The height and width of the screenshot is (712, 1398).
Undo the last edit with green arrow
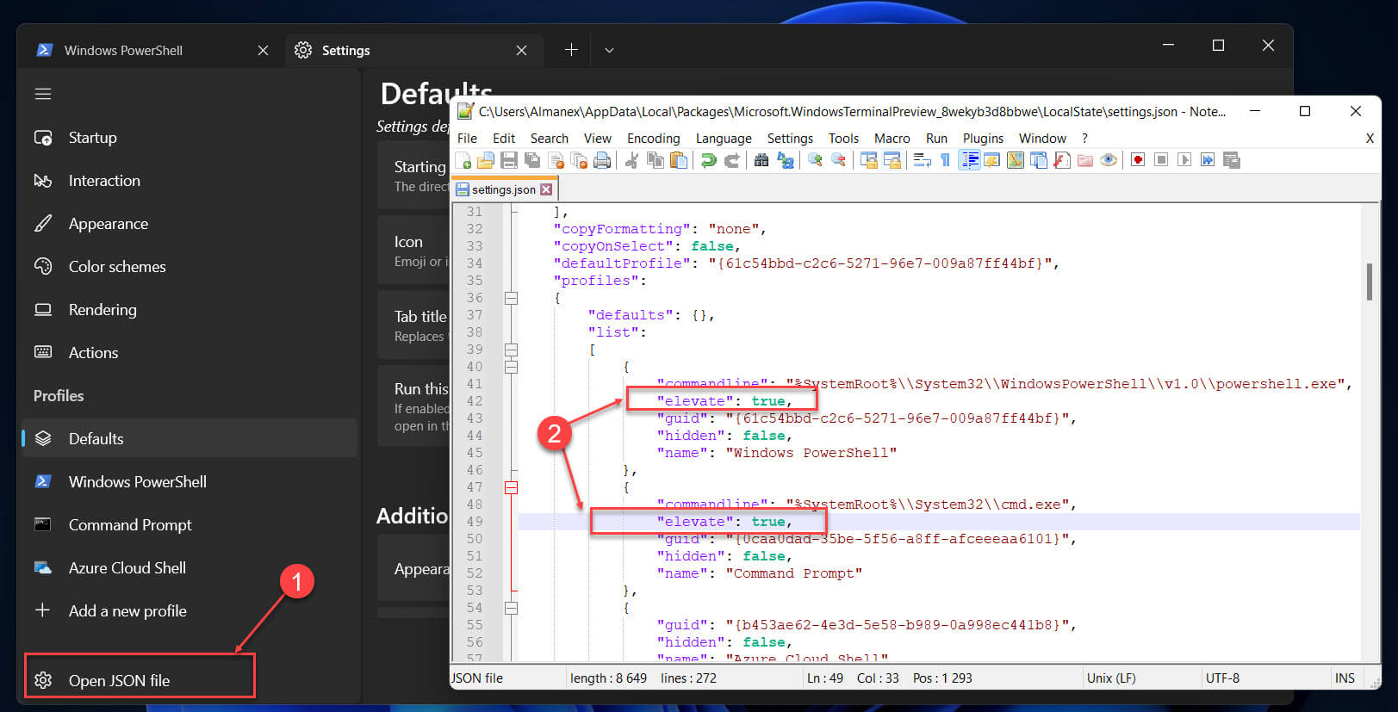pyautogui.click(x=709, y=160)
